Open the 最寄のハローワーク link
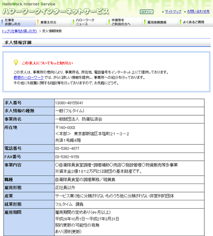213x236 pixels. pyautogui.click(x=29, y=77)
